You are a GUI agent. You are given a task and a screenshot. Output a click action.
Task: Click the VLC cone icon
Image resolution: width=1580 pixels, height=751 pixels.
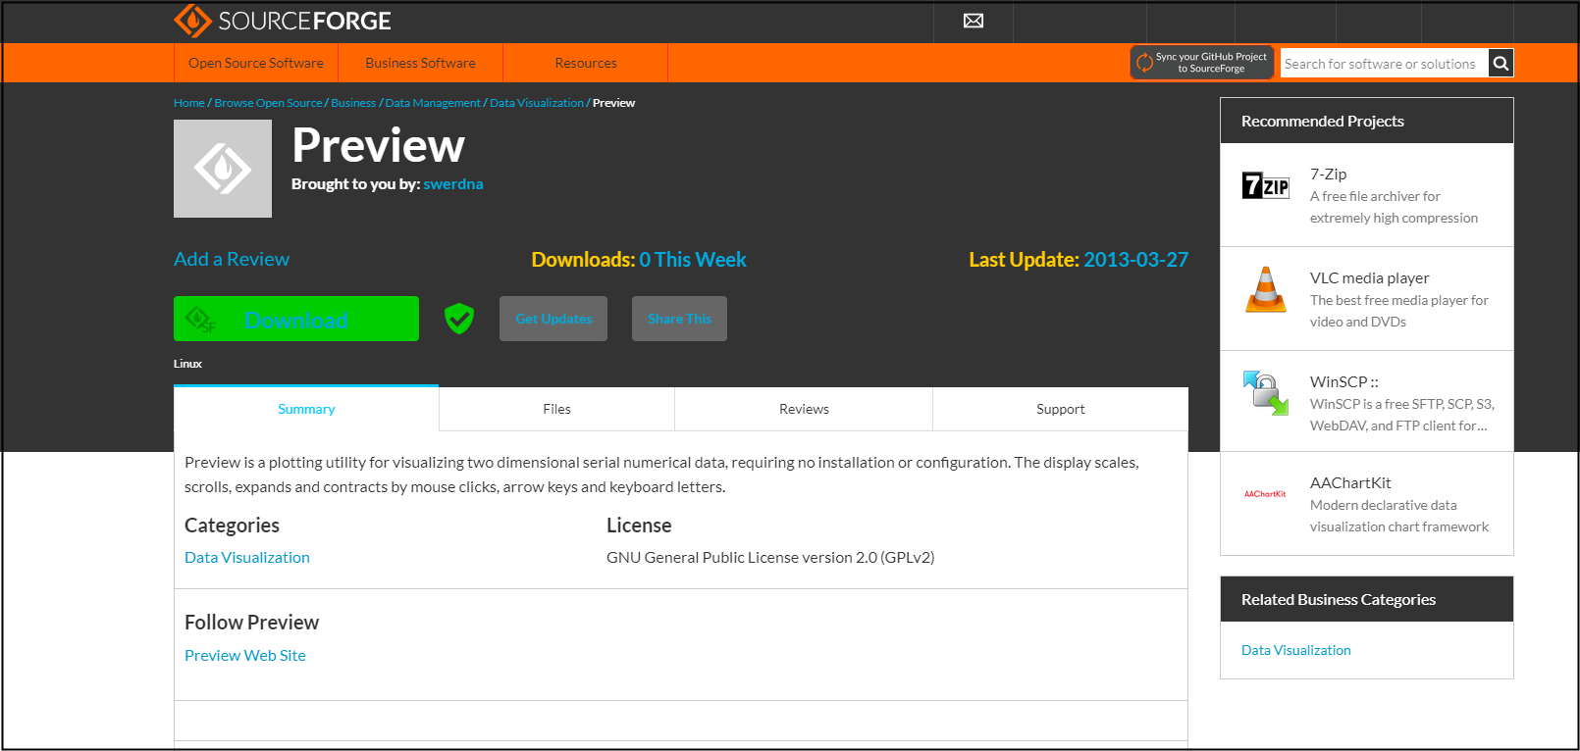1266,289
